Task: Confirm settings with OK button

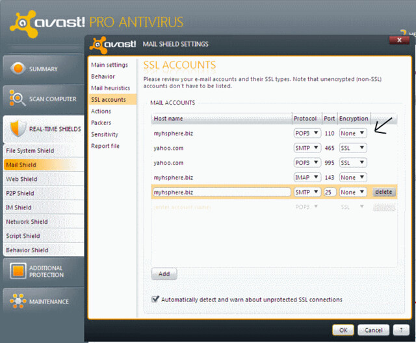Action: (343, 330)
